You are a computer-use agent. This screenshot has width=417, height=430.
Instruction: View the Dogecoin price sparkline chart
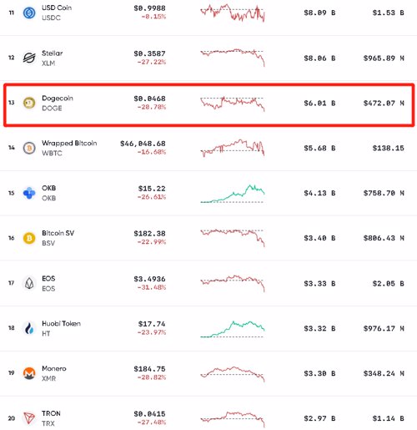[233, 104]
